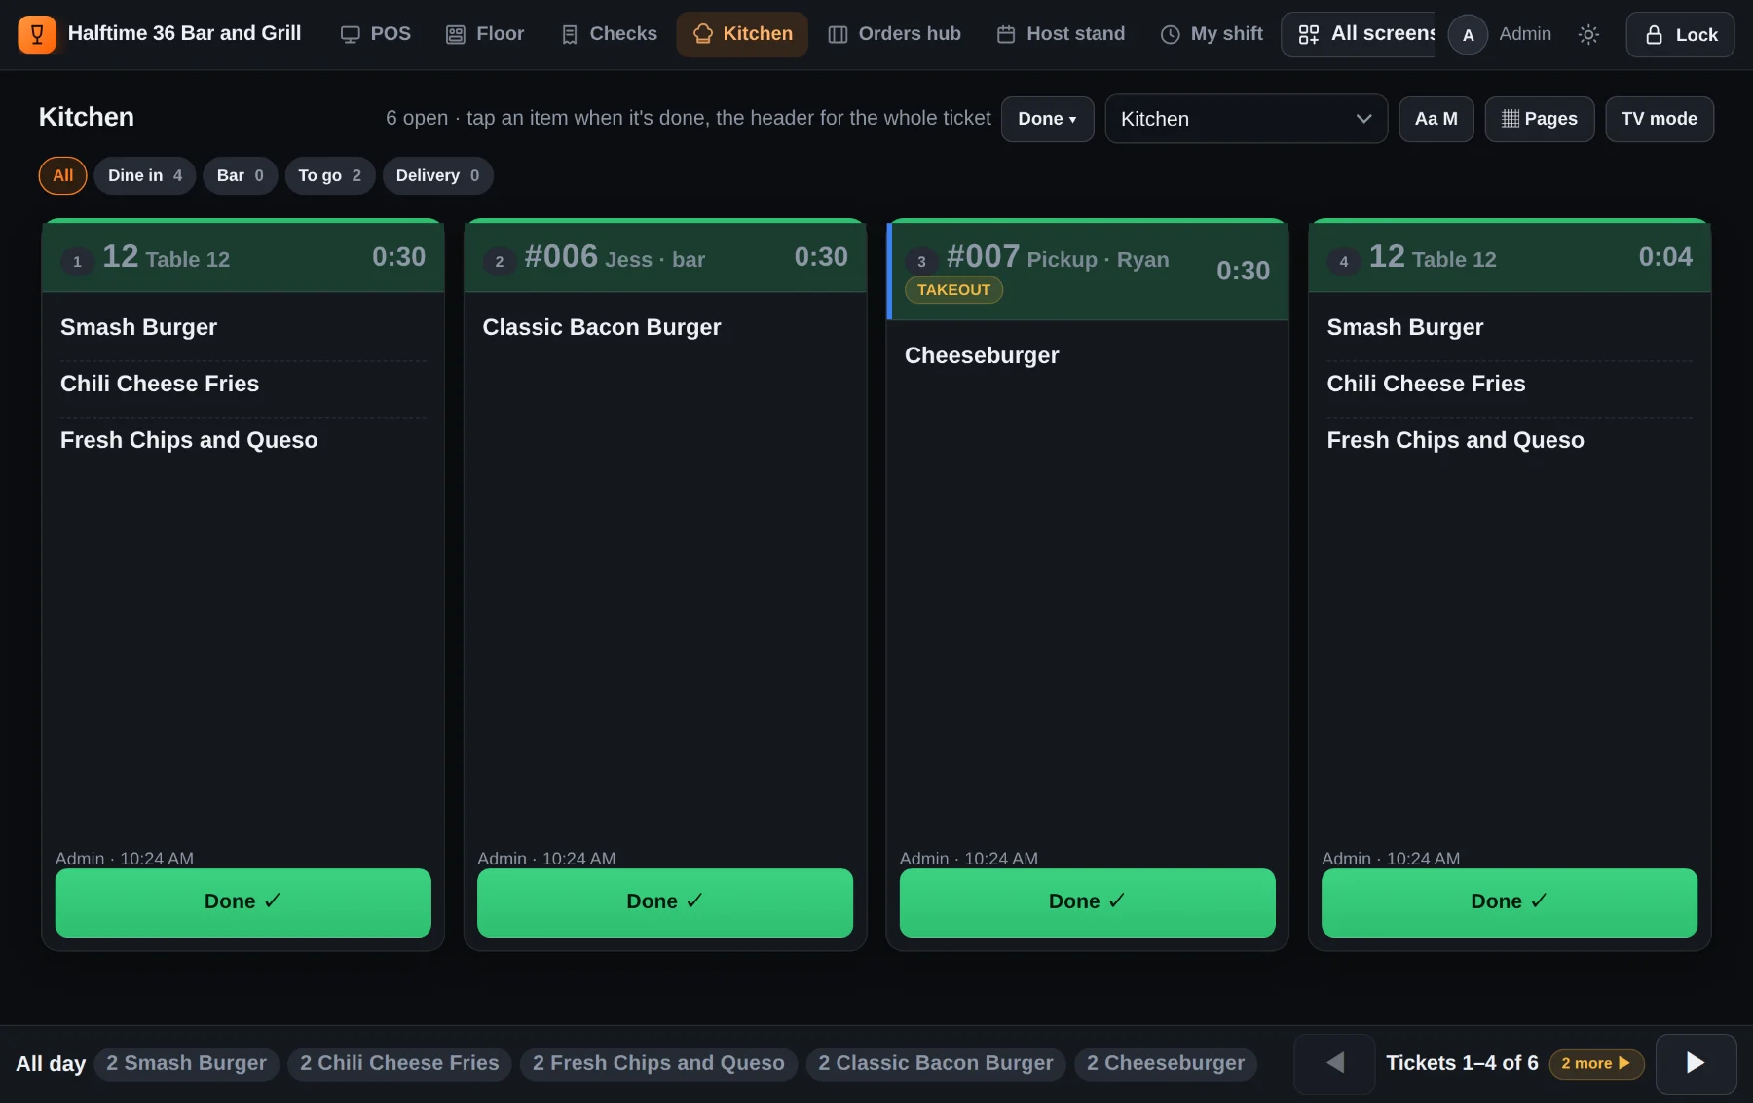Select 2 Chili Cheese Fries all-day chip
The height and width of the screenshot is (1103, 1753).
coord(399,1063)
